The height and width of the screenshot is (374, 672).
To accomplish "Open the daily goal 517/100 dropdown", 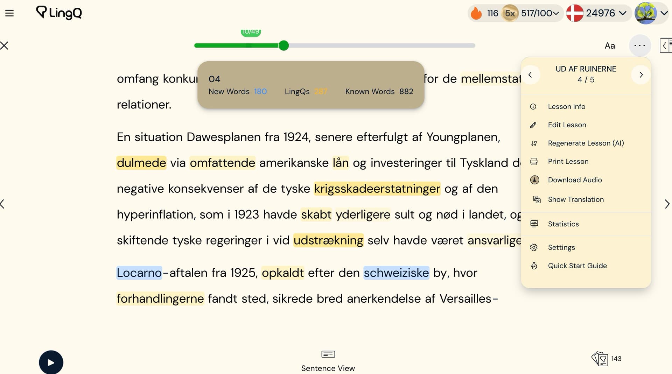I will tap(540, 13).
